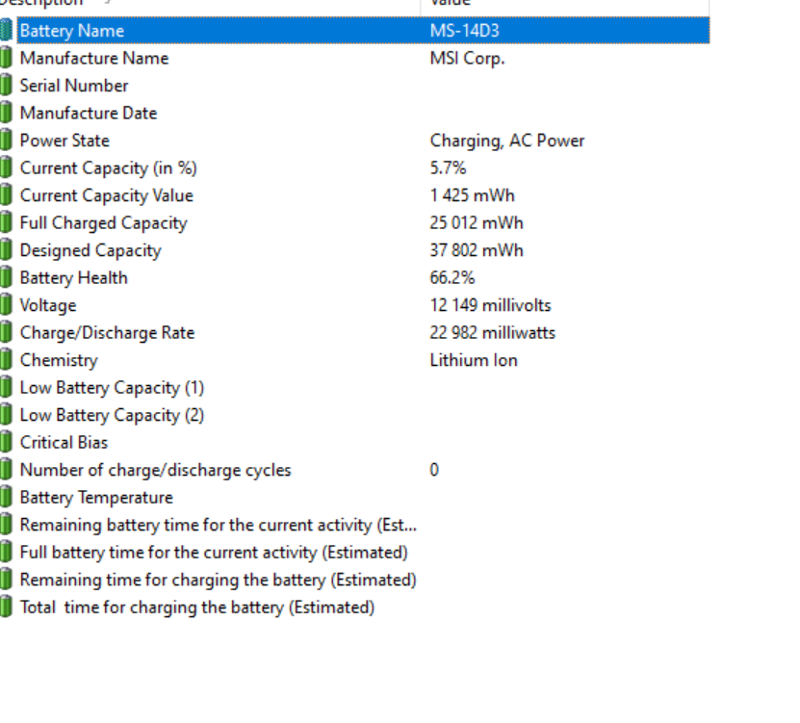The width and height of the screenshot is (800, 723).
Task: Select the Battery Temperature label
Action: tap(96, 498)
